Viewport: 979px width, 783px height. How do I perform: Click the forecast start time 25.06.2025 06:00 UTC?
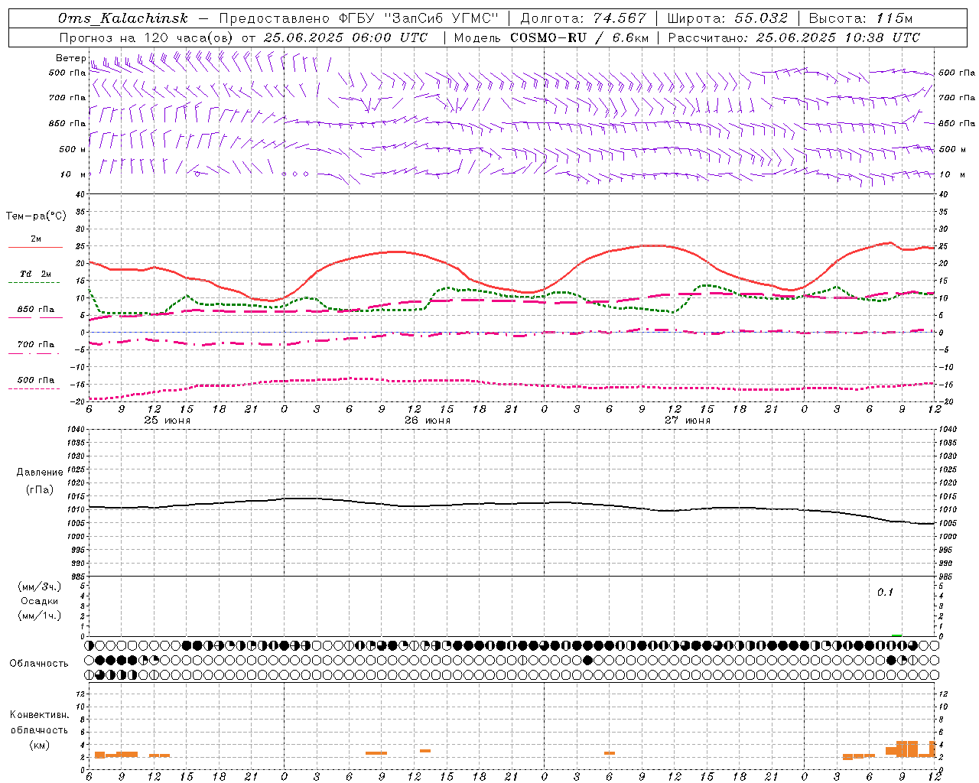[345, 37]
